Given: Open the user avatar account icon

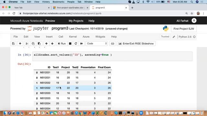Looking at the screenshot, I should point(194,21).
